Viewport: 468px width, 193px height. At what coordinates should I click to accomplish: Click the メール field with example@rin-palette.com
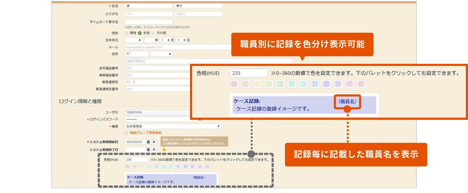(x=178, y=47)
